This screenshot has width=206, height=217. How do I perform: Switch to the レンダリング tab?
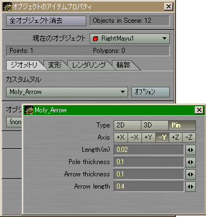point(89,65)
